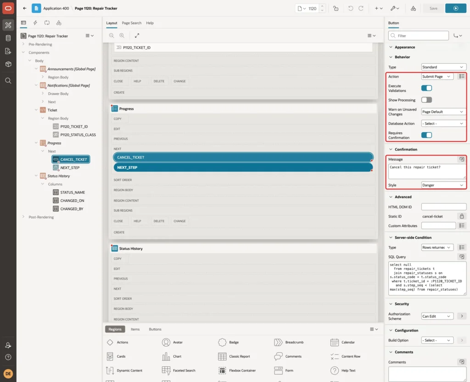Pick the Calendar region from gallery
Screen dimensions: 470x382
pos(342,343)
